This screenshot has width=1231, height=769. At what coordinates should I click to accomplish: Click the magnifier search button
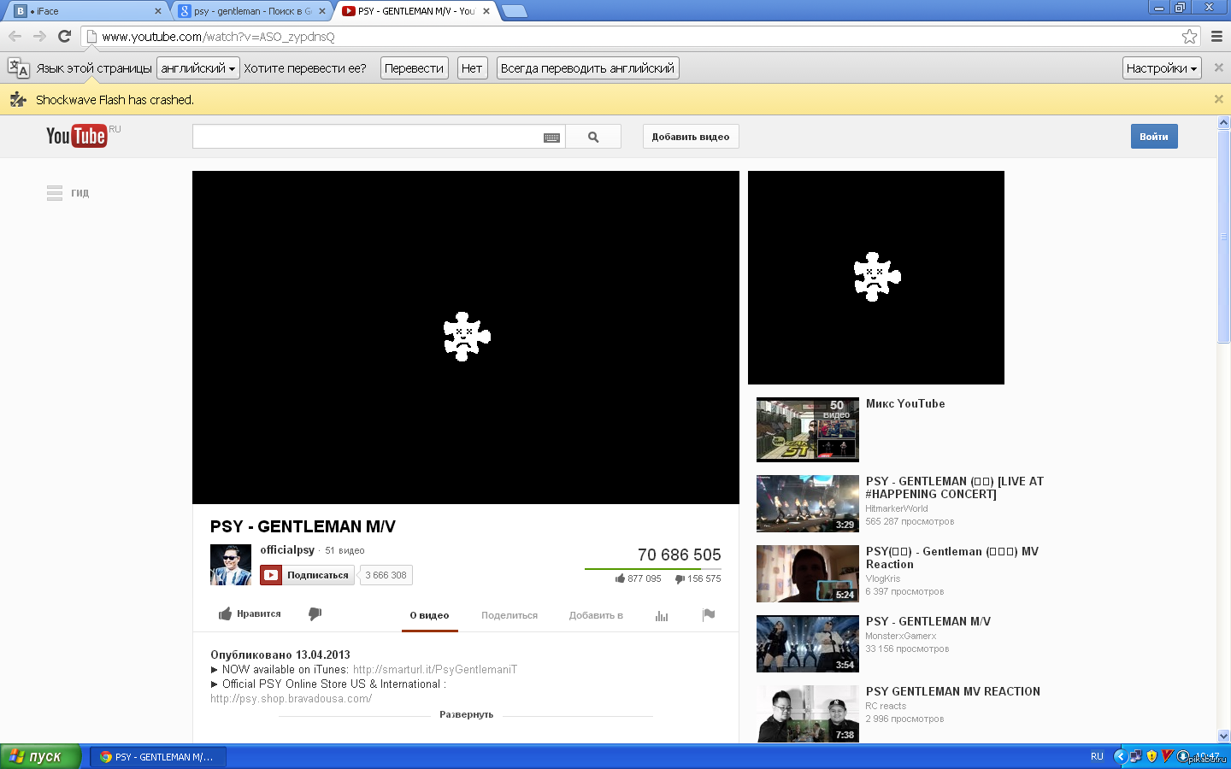[593, 137]
